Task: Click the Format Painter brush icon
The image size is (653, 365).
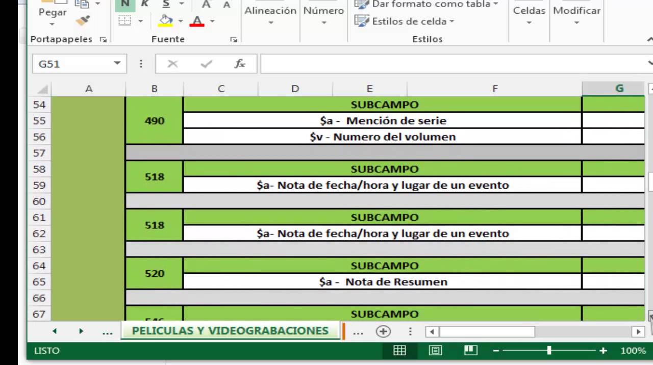Action: click(82, 20)
